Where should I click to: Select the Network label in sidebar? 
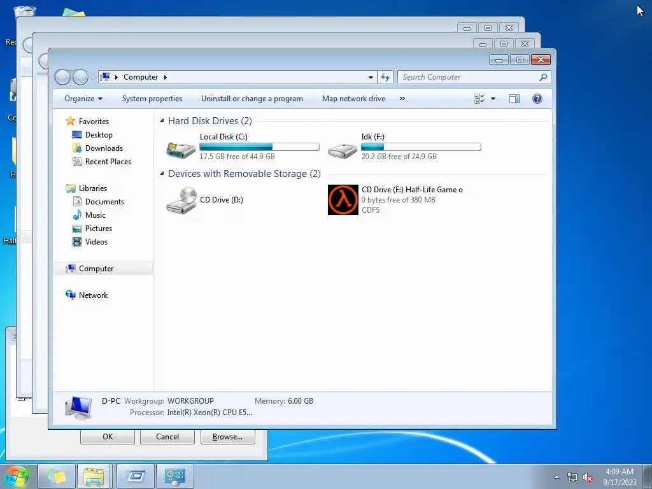[93, 295]
